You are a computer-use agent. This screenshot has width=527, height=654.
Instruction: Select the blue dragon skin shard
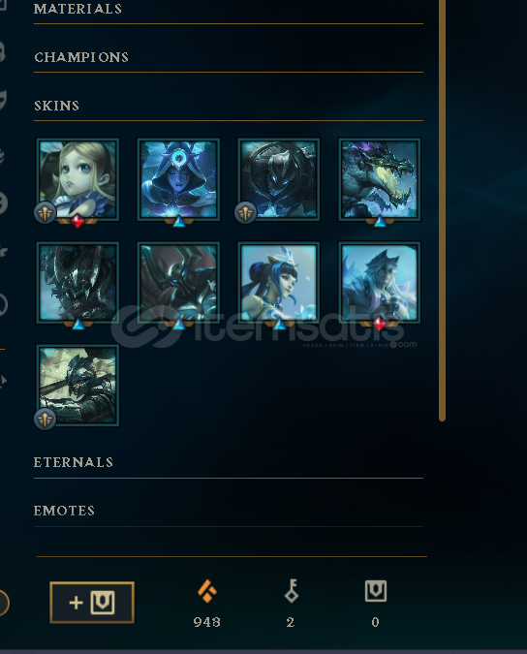[380, 179]
